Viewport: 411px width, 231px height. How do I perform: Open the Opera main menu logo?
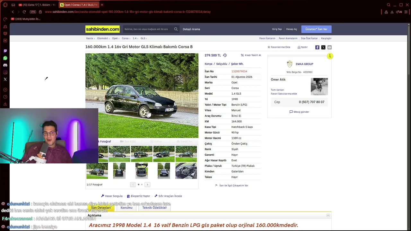(x=5, y=5)
